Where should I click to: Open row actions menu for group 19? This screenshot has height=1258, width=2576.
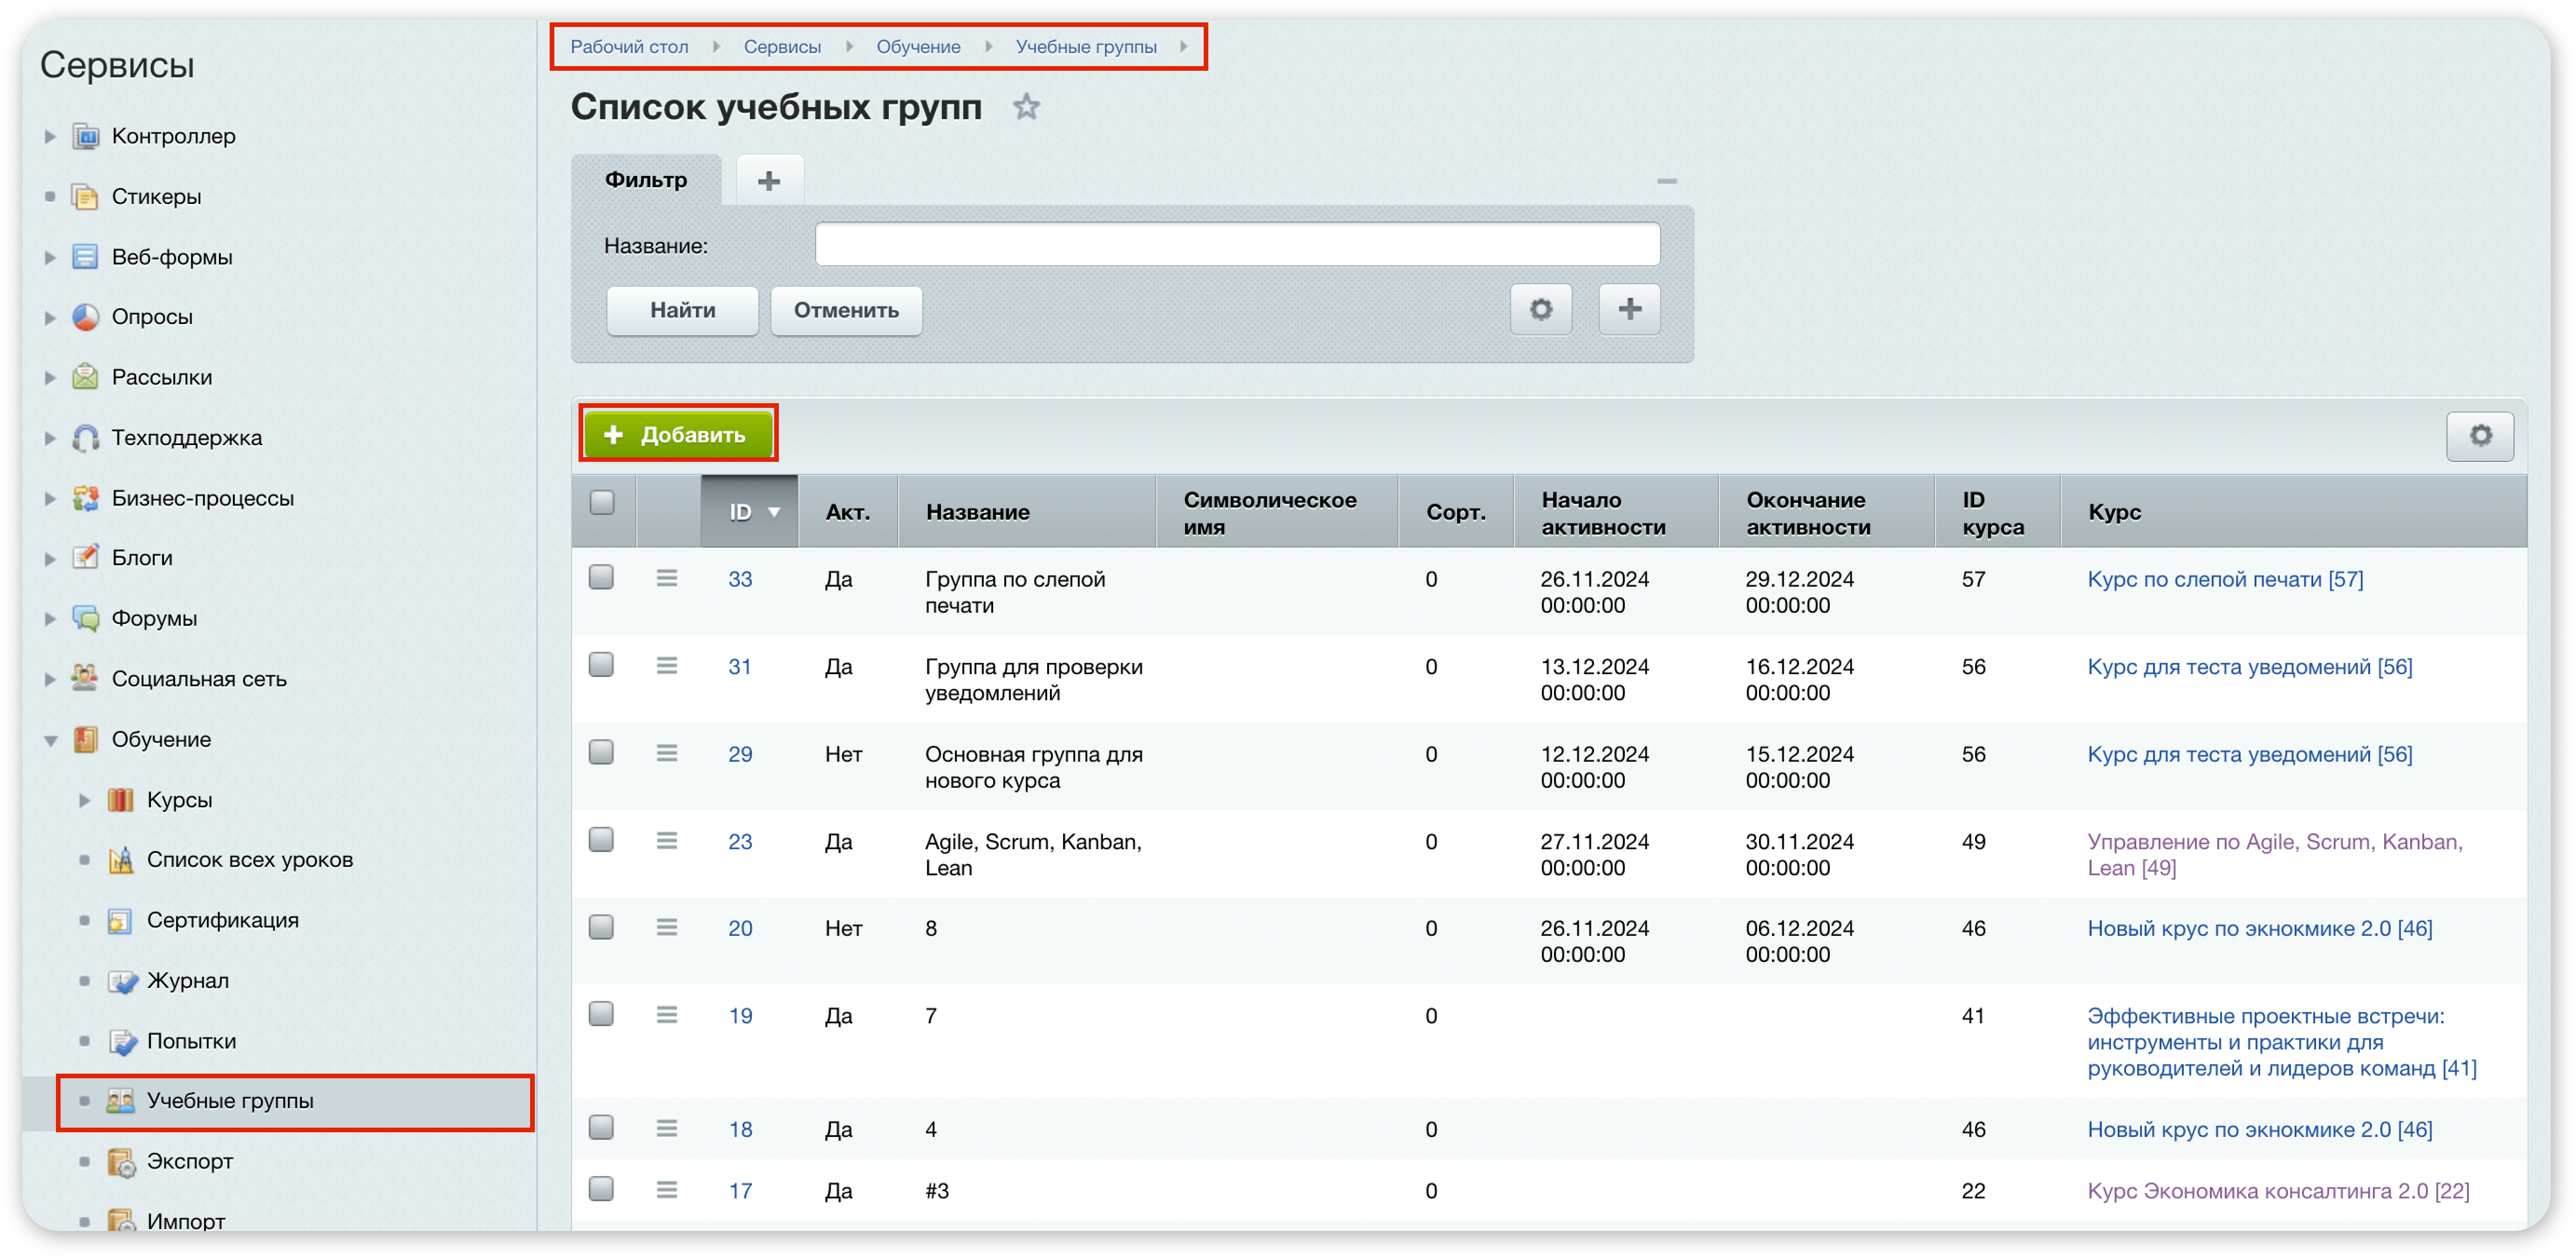667,1015
